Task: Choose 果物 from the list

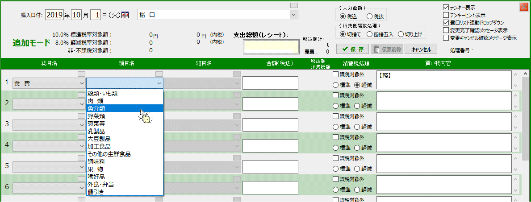Action: coord(125,169)
